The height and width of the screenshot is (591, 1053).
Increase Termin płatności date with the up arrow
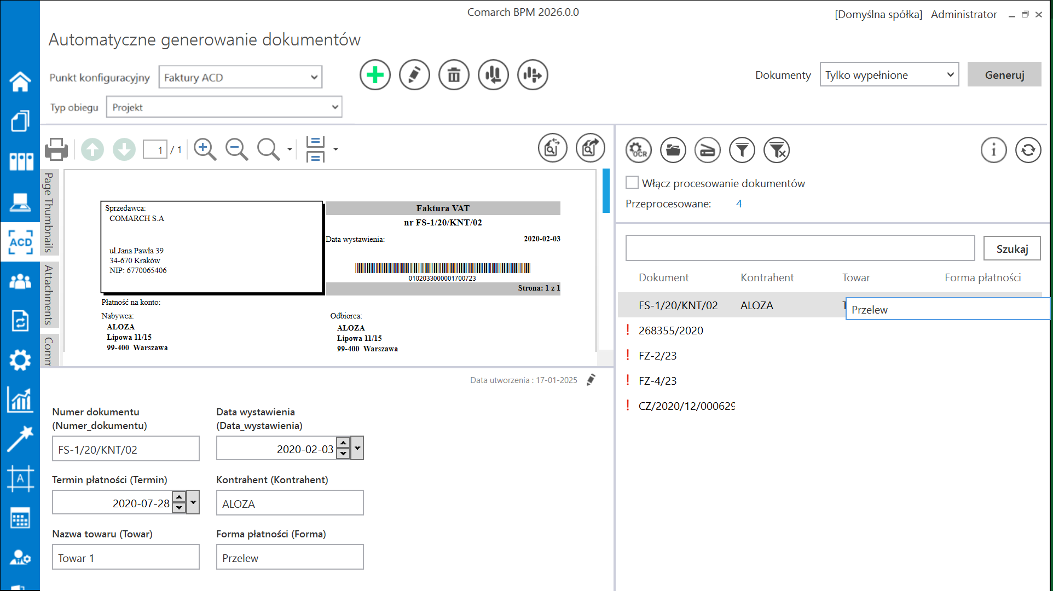179,497
